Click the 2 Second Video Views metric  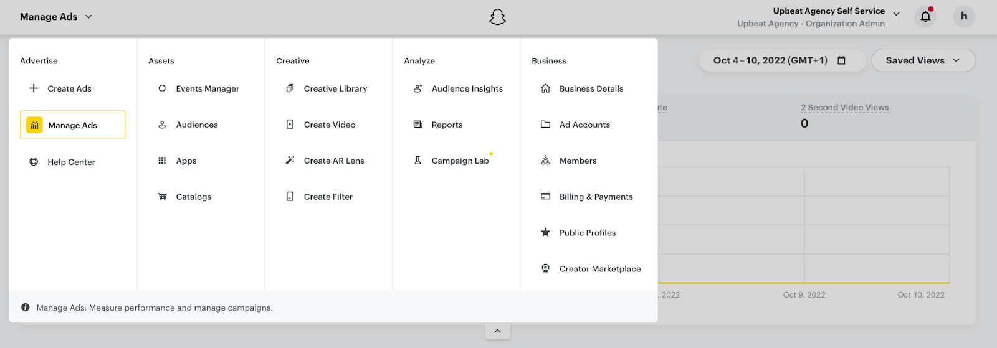click(844, 108)
